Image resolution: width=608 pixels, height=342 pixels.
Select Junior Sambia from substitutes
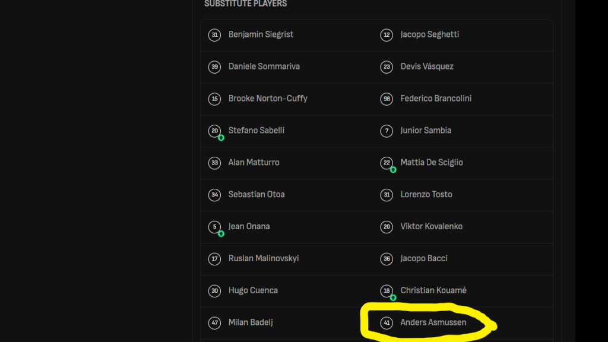(x=426, y=130)
